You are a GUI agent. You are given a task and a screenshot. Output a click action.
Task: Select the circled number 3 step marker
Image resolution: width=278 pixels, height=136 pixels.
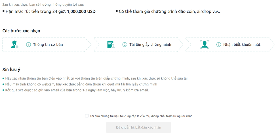click(219, 45)
